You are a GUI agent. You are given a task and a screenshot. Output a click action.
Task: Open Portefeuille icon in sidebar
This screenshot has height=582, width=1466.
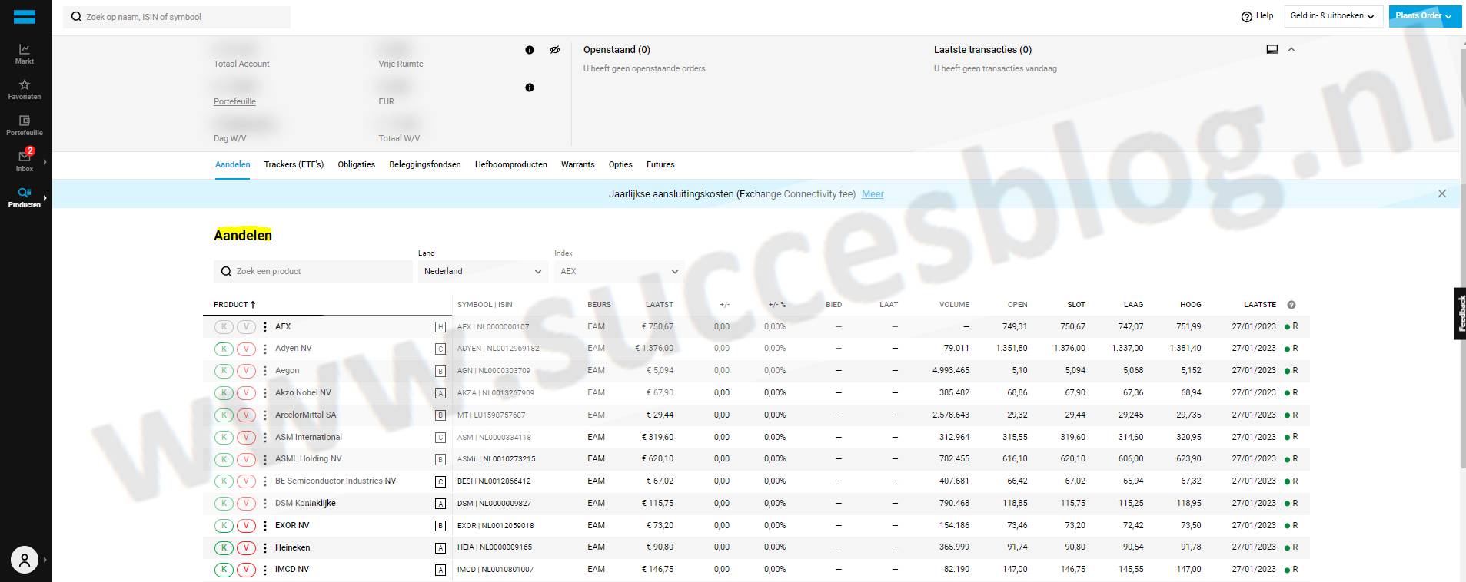tap(25, 125)
